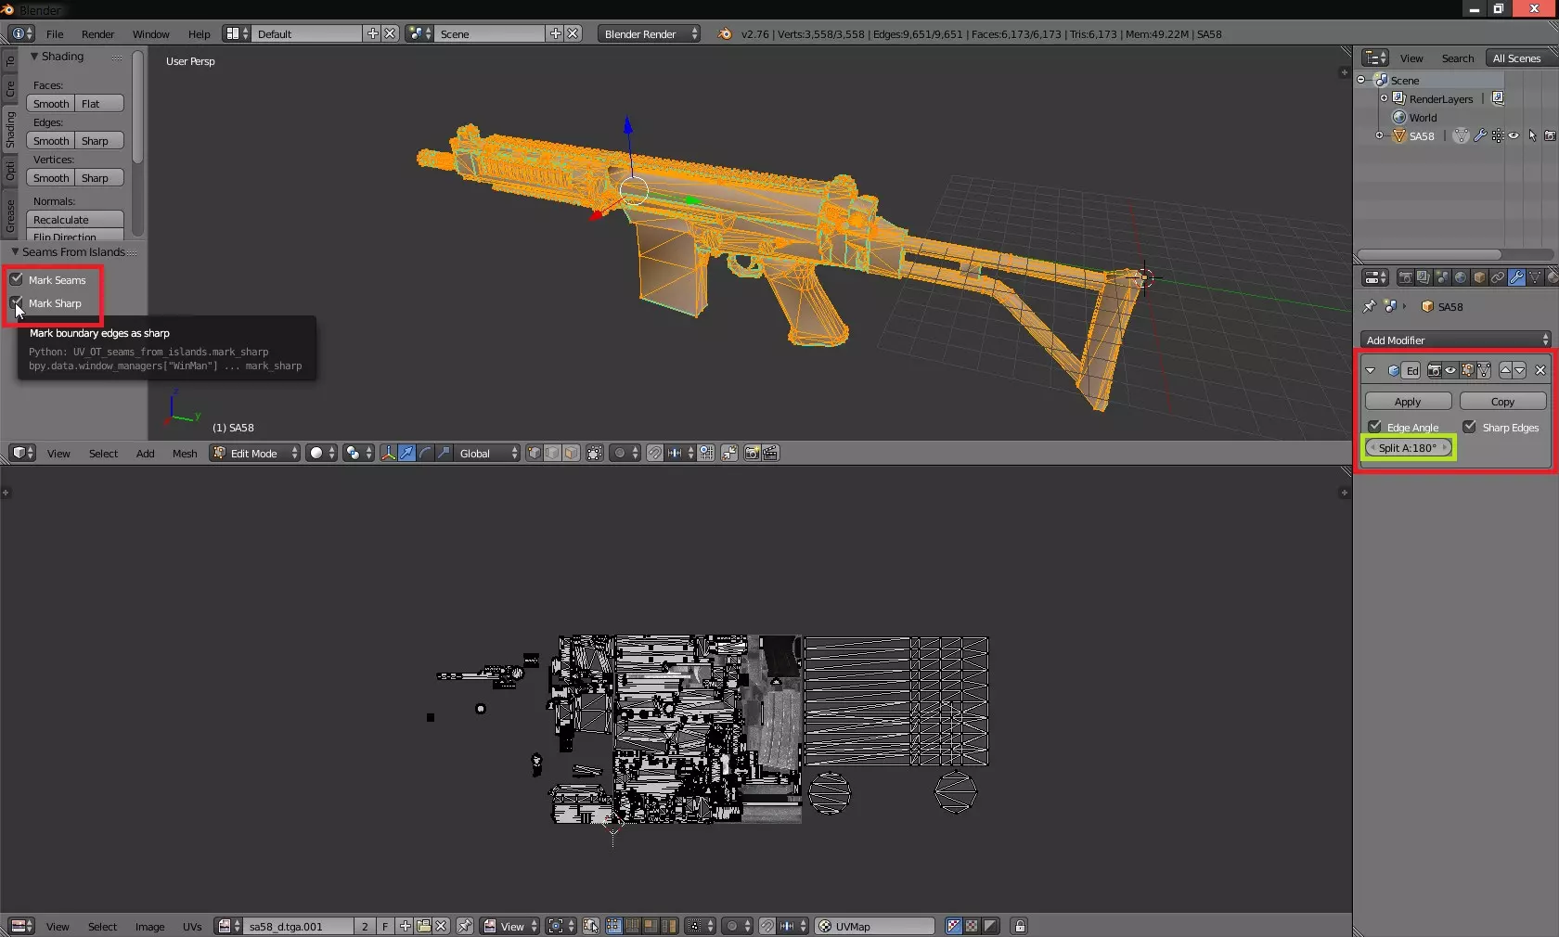The height and width of the screenshot is (937, 1559).
Task: Toggle SA58 selectability arrow in Outliner
Action: [1532, 135]
